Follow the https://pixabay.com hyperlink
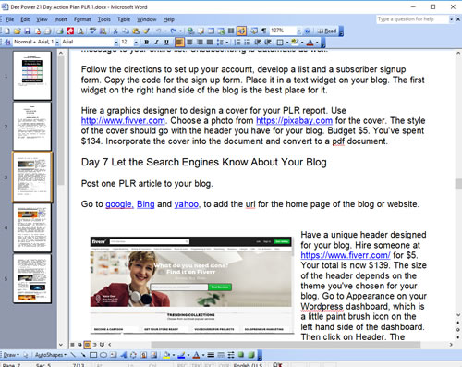Image resolution: width=462 pixels, height=367 pixels. (x=294, y=120)
